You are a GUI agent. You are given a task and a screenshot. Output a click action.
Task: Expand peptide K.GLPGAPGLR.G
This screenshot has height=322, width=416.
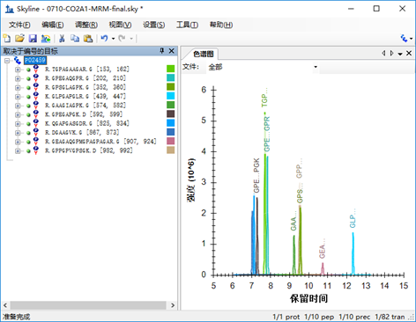tap(18, 97)
